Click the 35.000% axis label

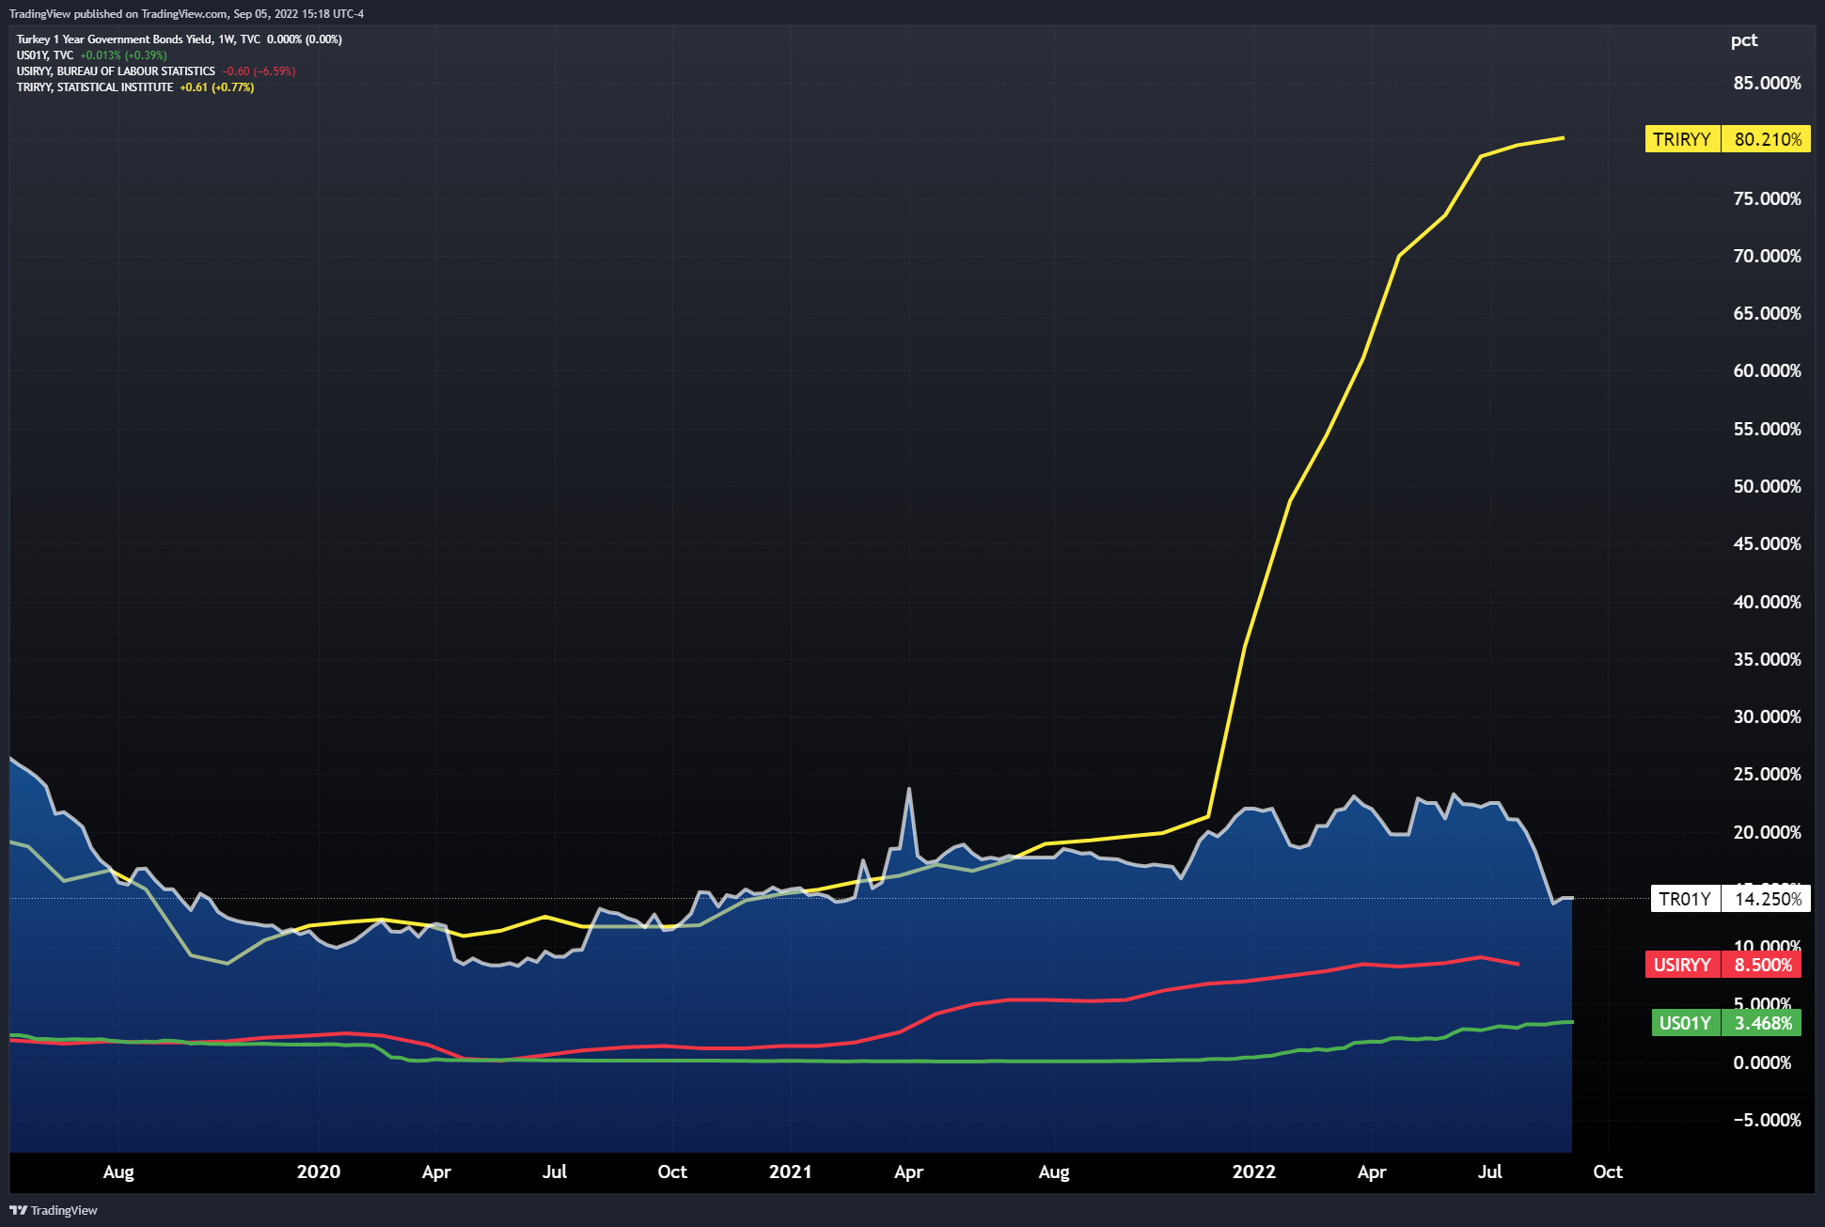[x=1767, y=659]
